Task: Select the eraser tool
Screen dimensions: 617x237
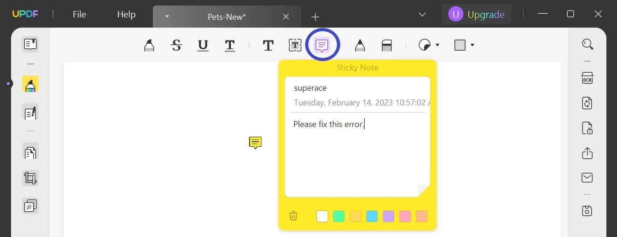Action: coord(387,45)
